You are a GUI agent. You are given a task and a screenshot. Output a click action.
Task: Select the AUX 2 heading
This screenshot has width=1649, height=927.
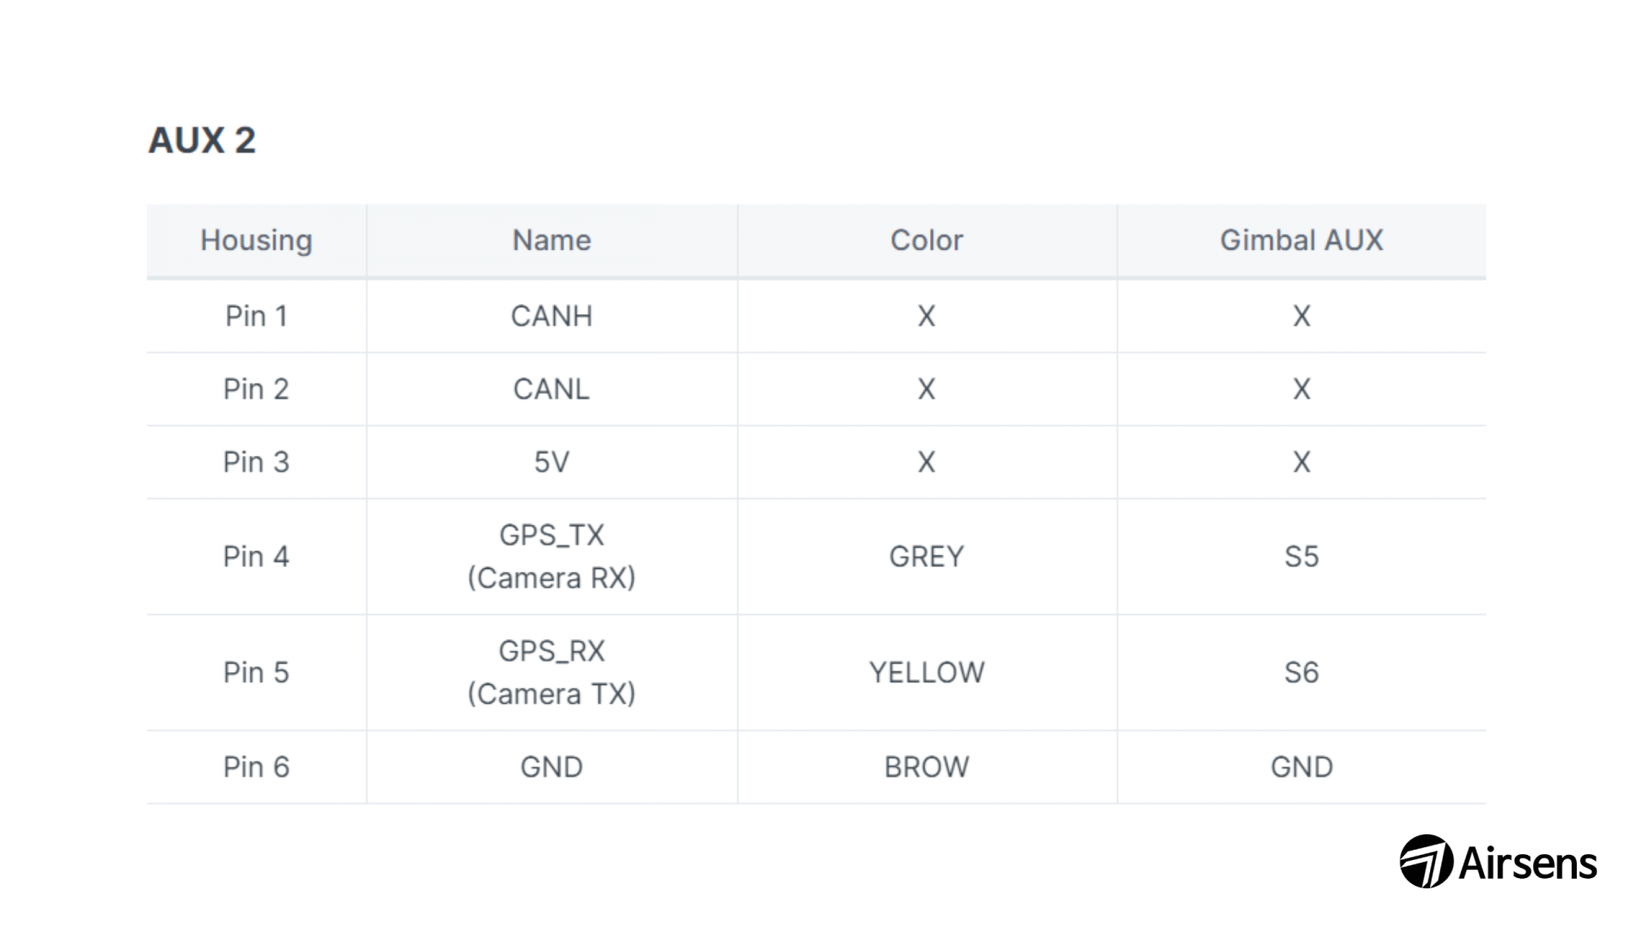click(x=202, y=140)
